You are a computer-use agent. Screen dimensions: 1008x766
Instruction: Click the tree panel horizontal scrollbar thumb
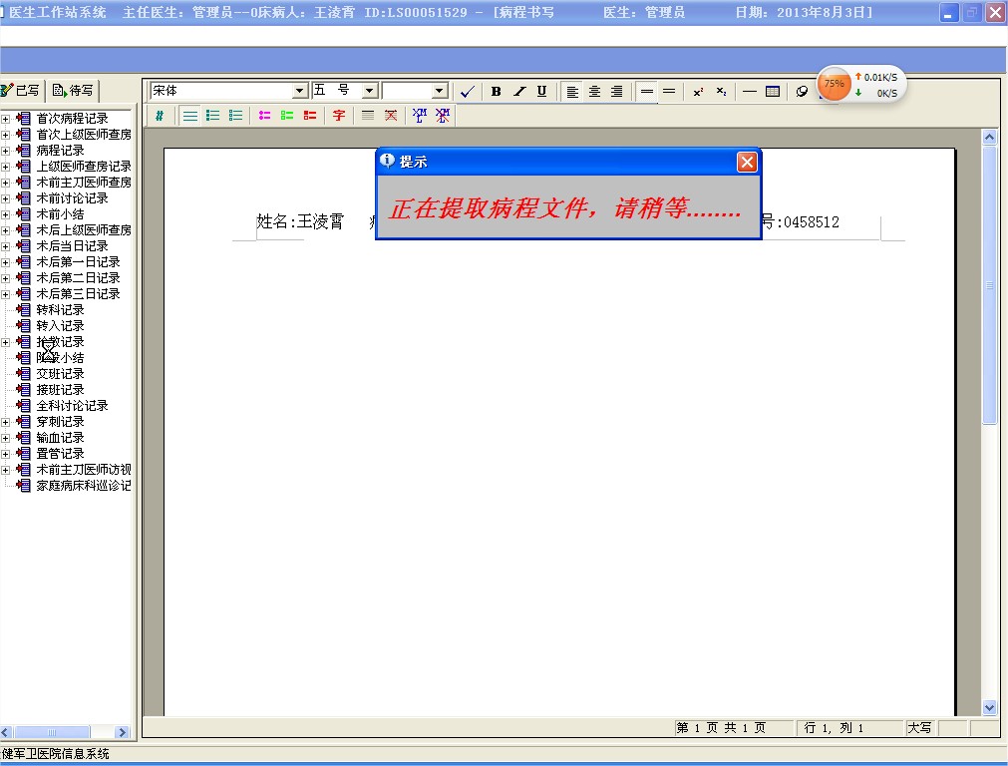point(52,732)
